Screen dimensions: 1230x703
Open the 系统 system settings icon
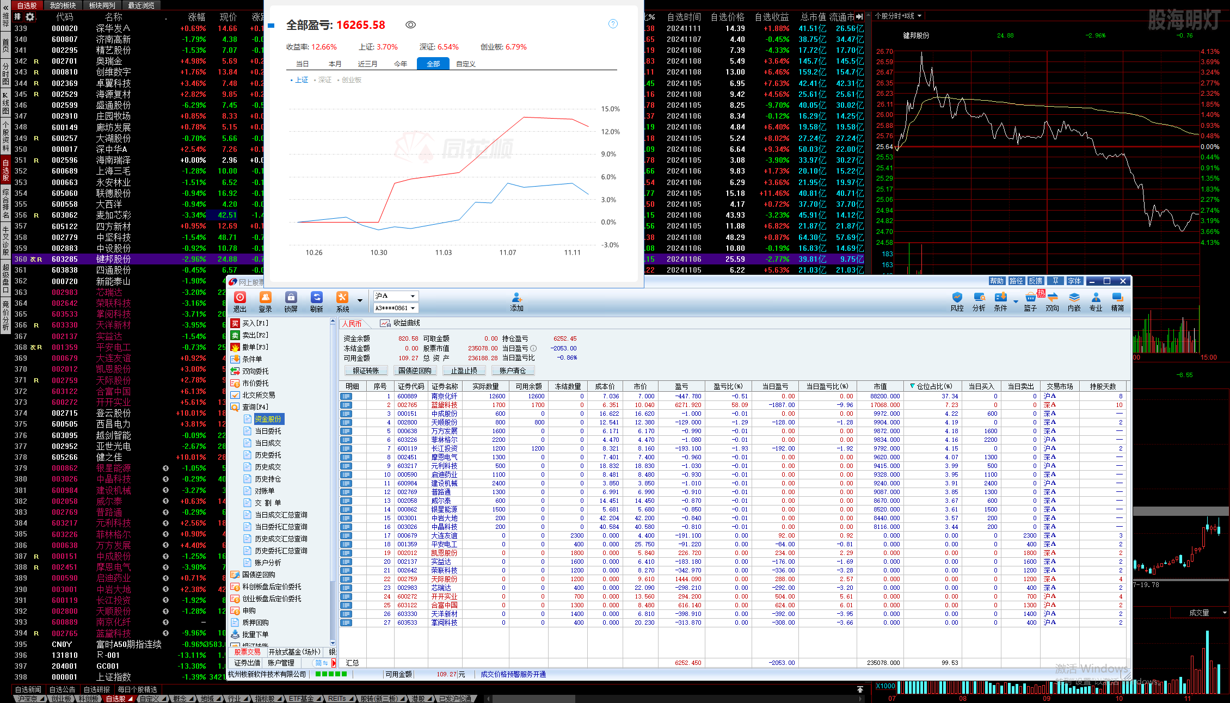(342, 301)
